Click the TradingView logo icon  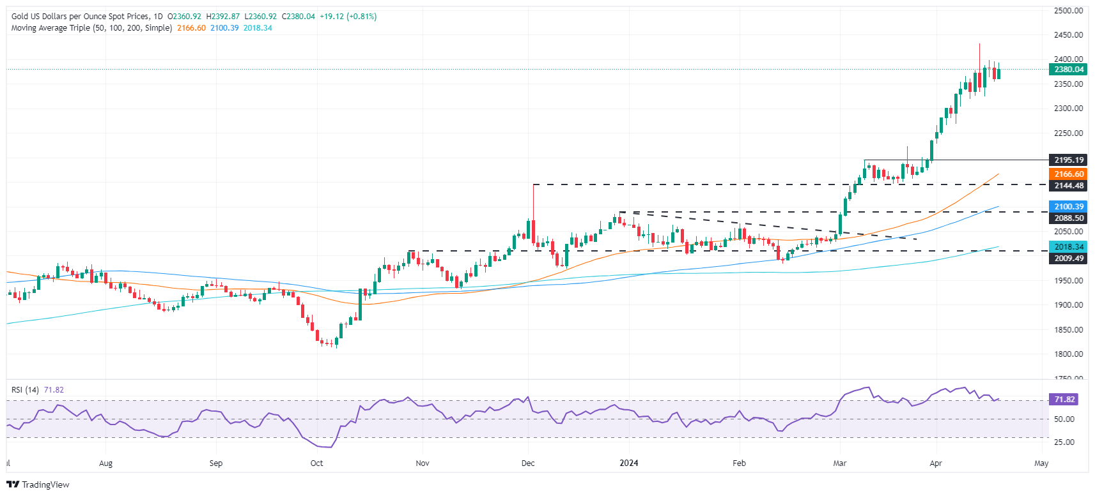click(12, 485)
